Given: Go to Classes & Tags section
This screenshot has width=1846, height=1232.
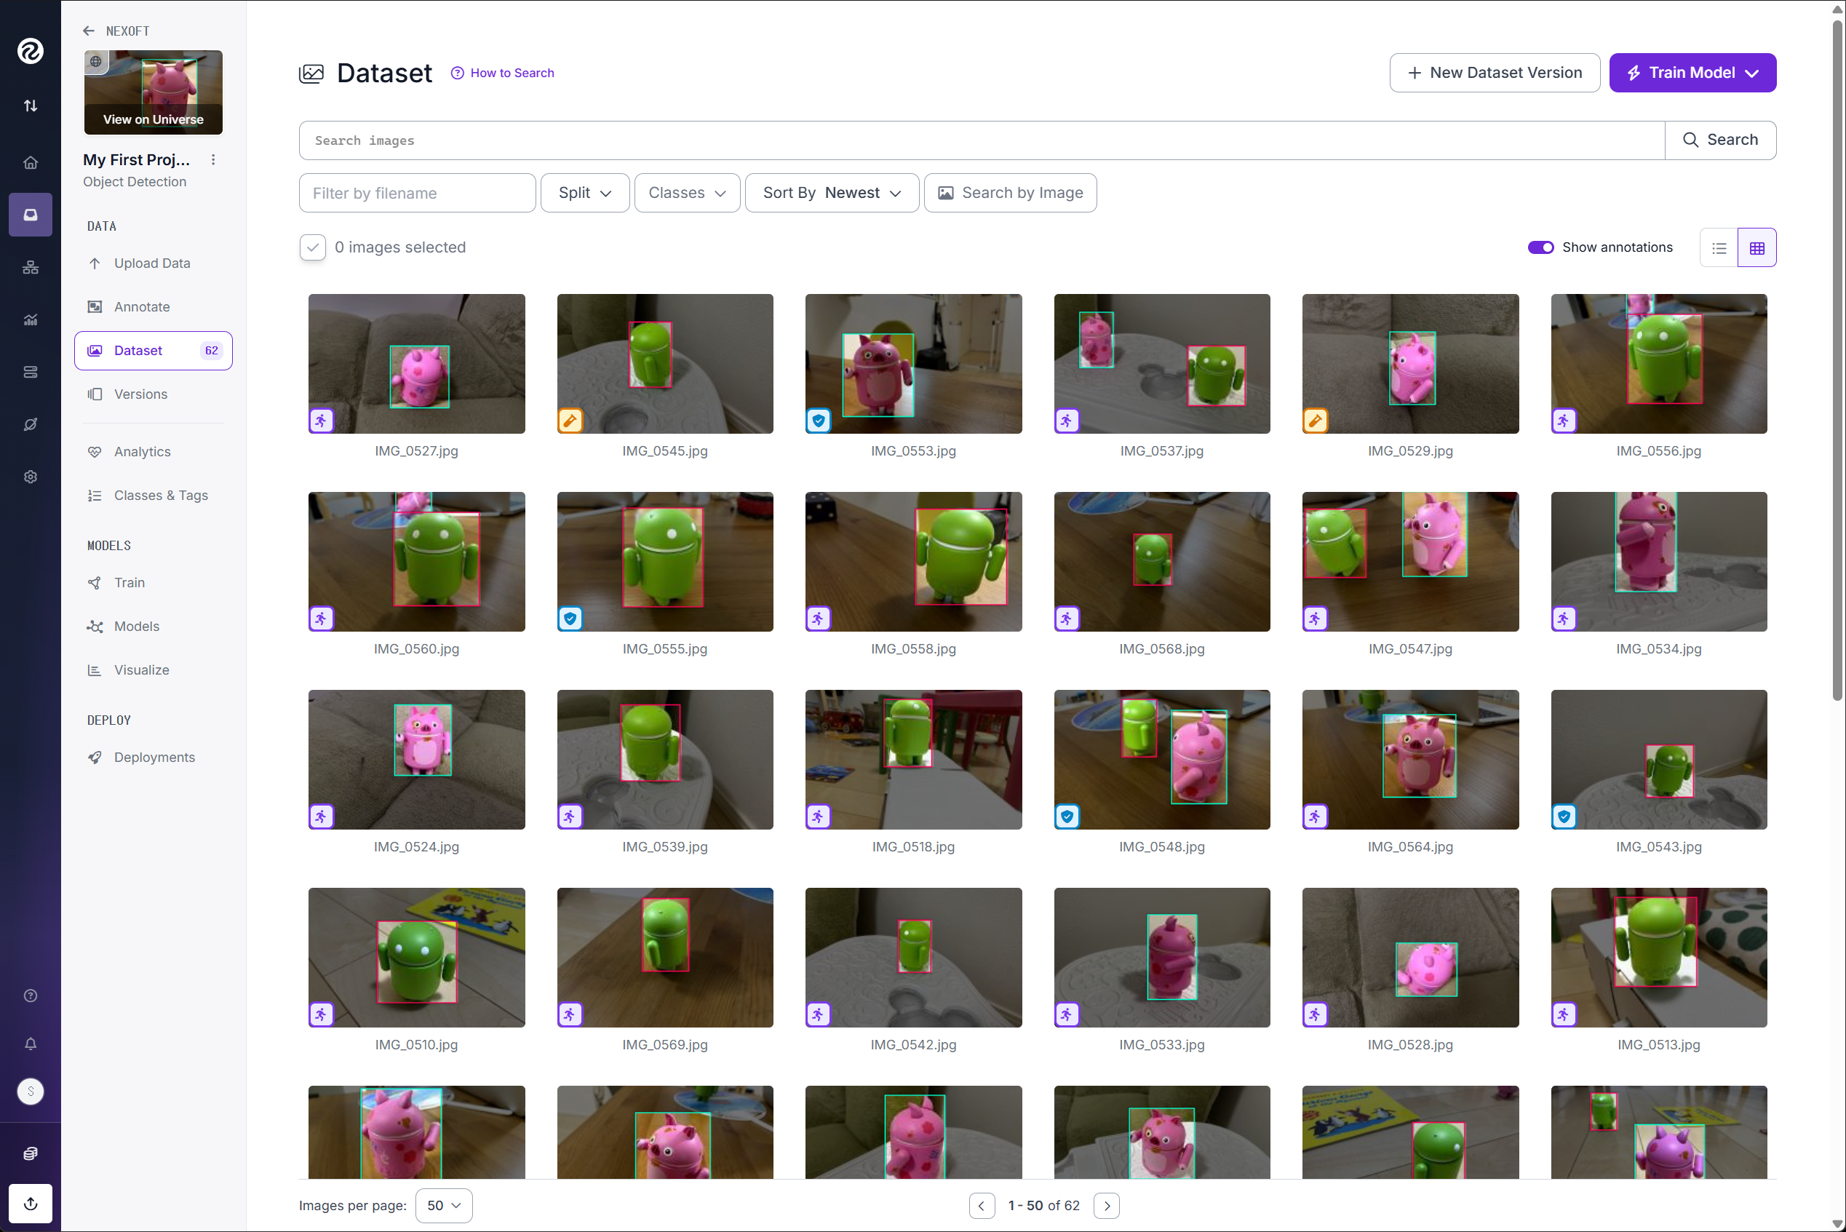Looking at the screenshot, I should [x=160, y=495].
